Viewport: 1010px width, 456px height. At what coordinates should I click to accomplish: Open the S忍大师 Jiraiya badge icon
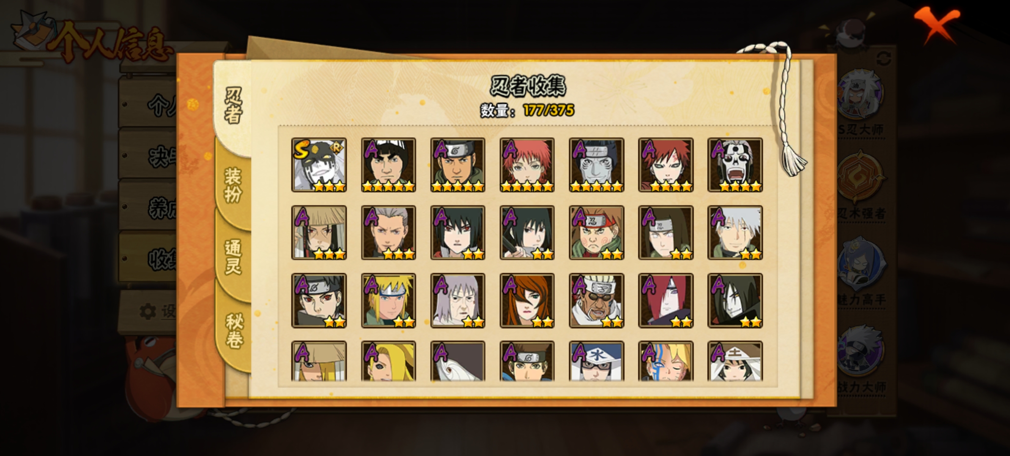[x=860, y=95]
